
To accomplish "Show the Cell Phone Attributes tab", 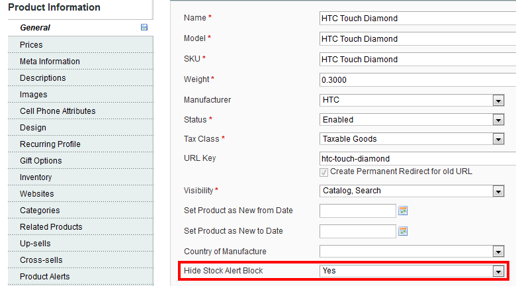I will pyautogui.click(x=58, y=111).
